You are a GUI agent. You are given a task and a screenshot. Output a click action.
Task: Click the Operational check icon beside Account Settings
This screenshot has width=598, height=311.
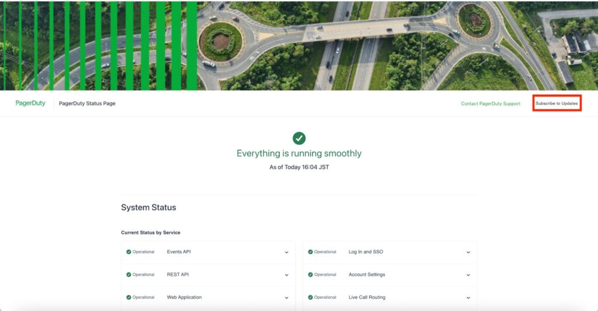click(310, 275)
